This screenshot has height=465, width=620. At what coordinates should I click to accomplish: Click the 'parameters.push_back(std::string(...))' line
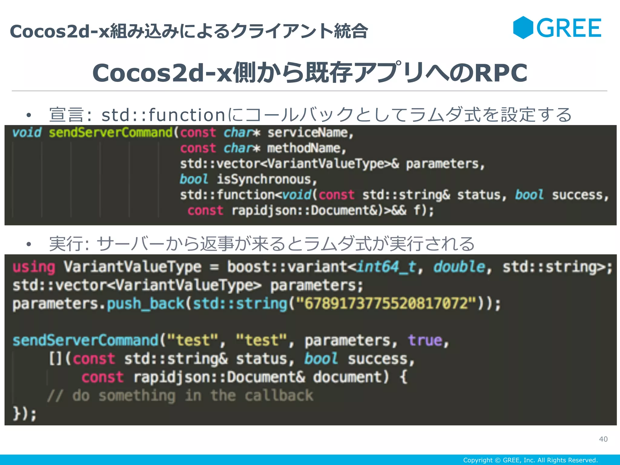(x=257, y=304)
